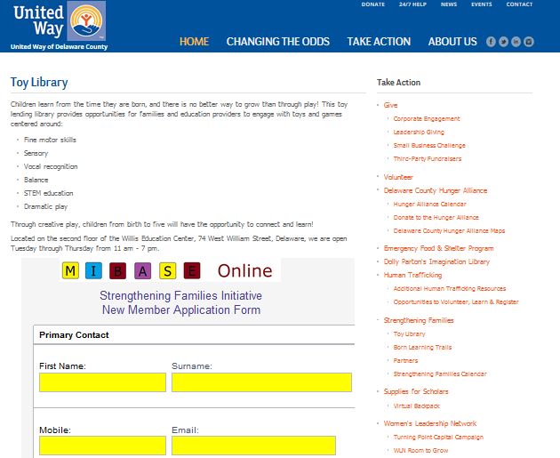Open the WLN Room to Grow link
The width and height of the screenshot is (560, 458).
(420, 451)
